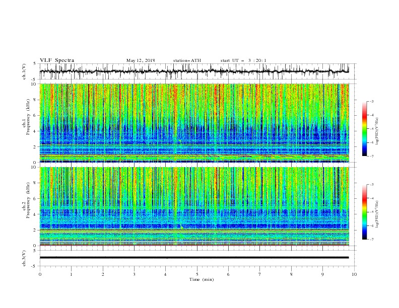399x308 pixels.
Task: Click inside the ch.2 spectrogram panel
Action: point(194,206)
